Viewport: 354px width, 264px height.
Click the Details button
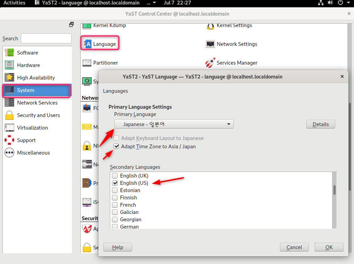point(321,124)
